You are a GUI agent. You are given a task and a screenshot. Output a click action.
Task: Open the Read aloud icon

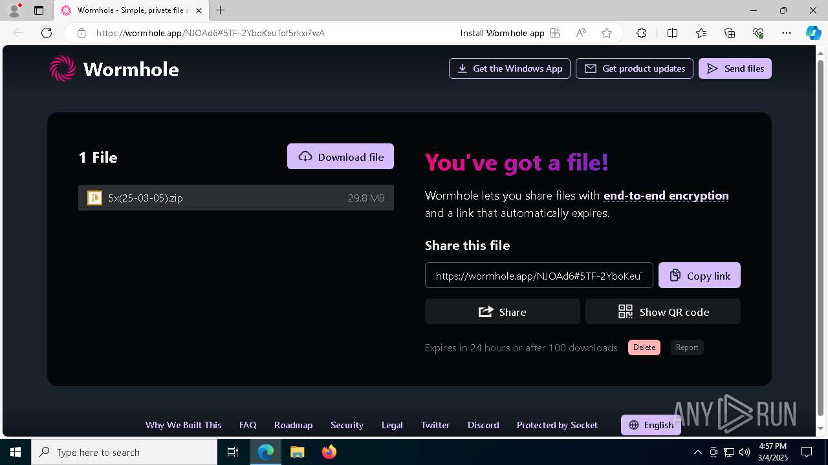click(x=581, y=33)
